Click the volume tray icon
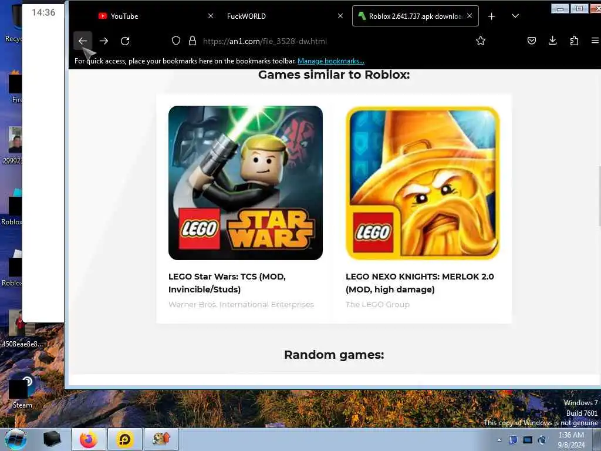 pyautogui.click(x=542, y=440)
